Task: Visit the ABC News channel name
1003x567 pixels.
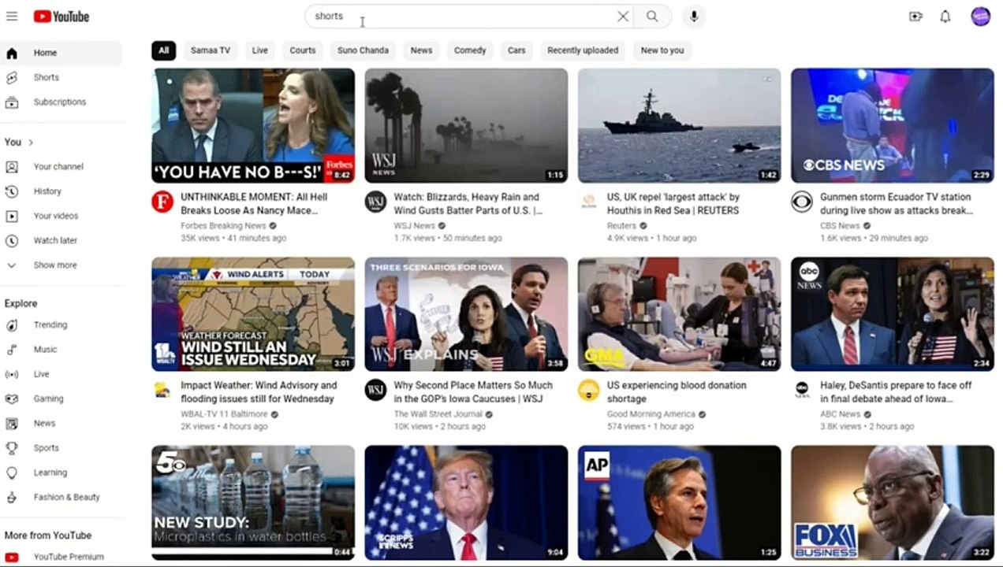Action: [840, 414]
